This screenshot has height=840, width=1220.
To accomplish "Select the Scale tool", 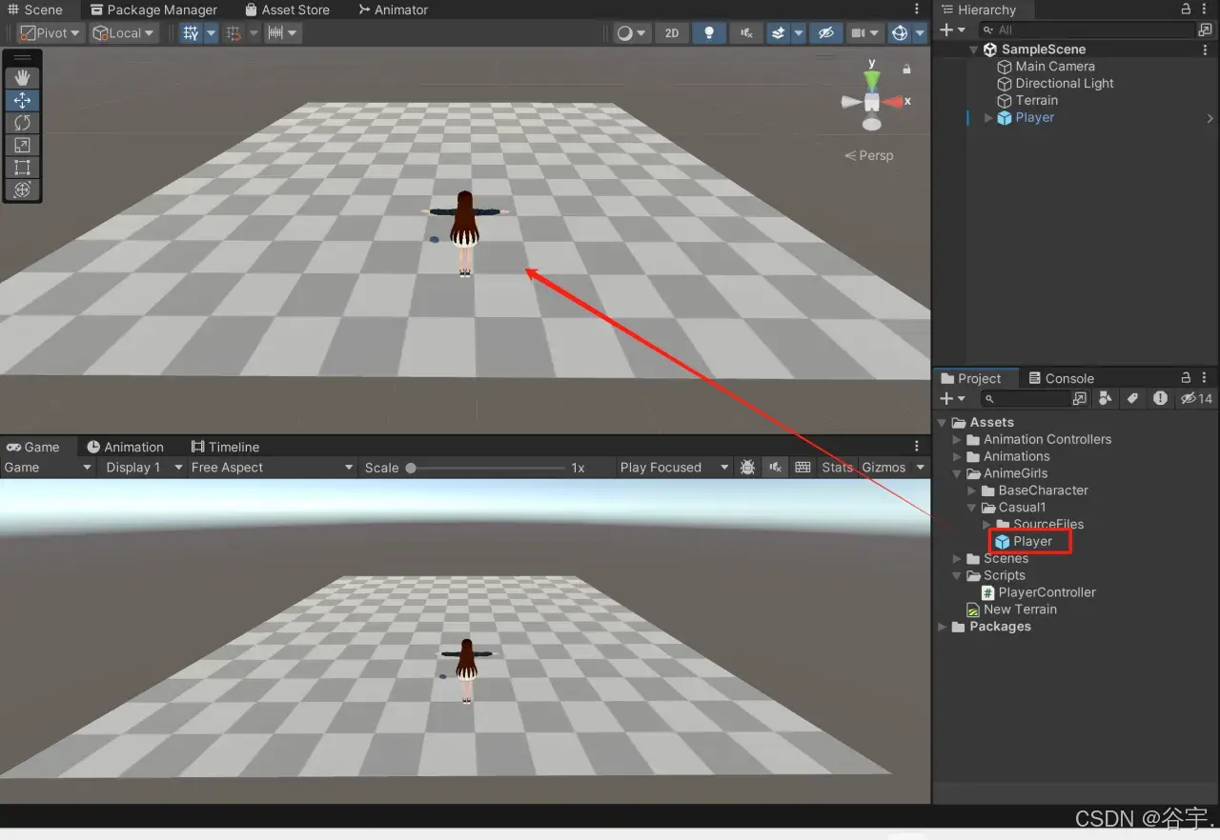I will pos(23,145).
